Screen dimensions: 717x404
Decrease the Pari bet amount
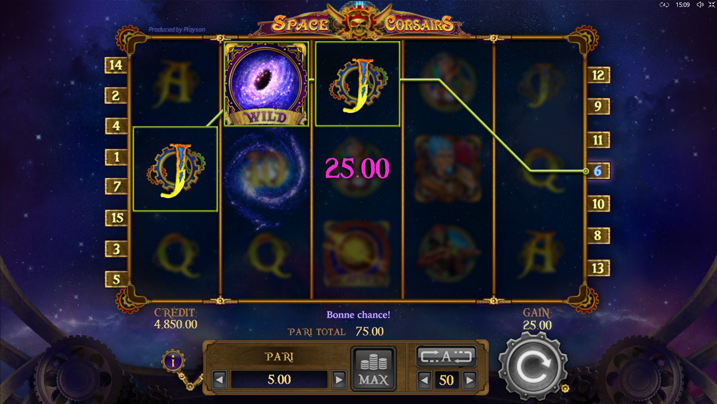220,380
